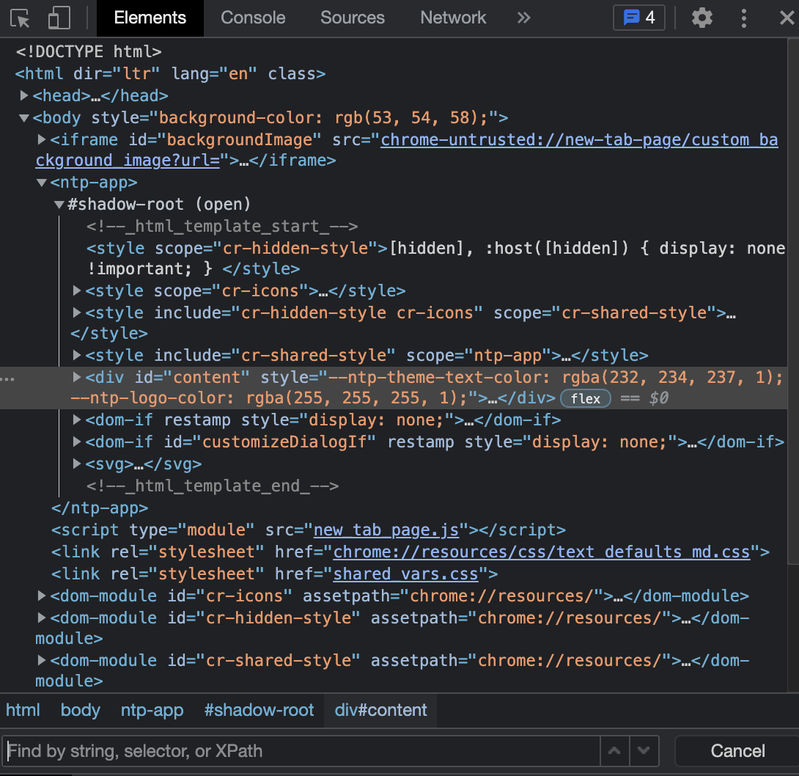Toggle the flex badge on div#content

tap(585, 398)
